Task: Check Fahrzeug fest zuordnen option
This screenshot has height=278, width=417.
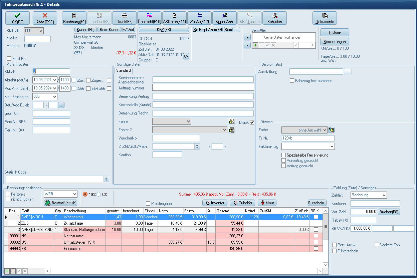Action: [292, 81]
